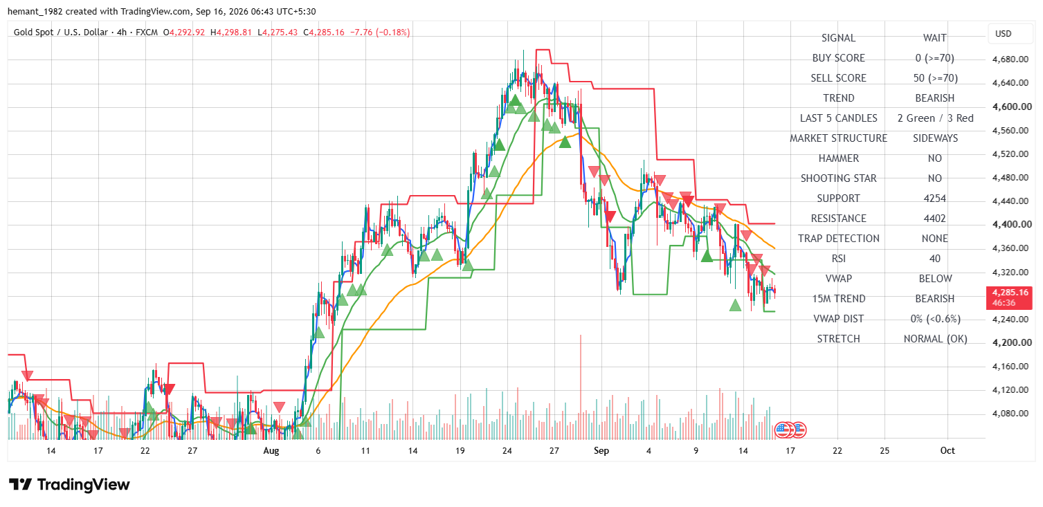Image resolution: width=1043 pixels, height=507 pixels.
Task: Click the HAMMER label
Action: coord(839,158)
